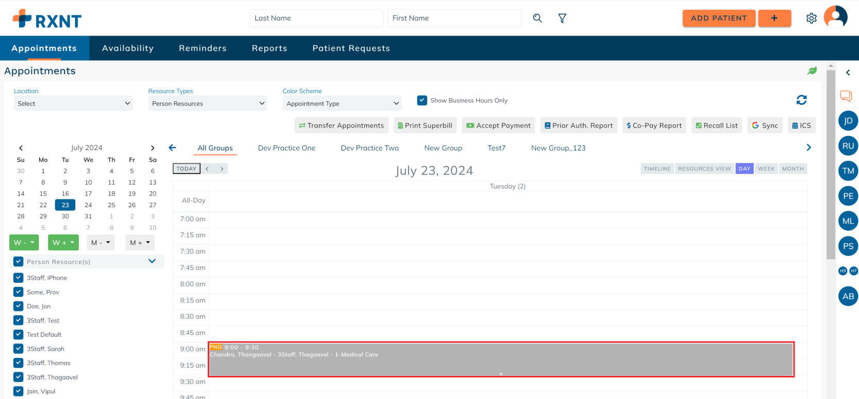This screenshot has width=859, height=399.
Task: Uncheck Show Business Hours Only
Action: tap(422, 100)
